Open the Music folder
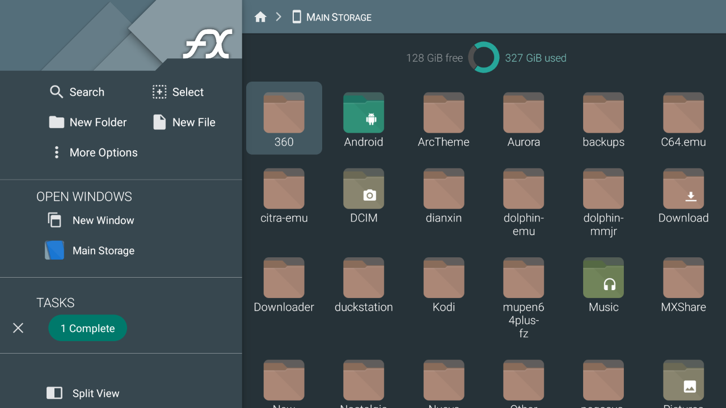This screenshot has width=726, height=408. tap(603, 285)
